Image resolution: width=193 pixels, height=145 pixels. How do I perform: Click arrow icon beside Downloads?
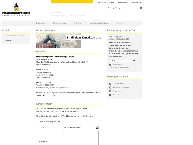(x=110, y=91)
